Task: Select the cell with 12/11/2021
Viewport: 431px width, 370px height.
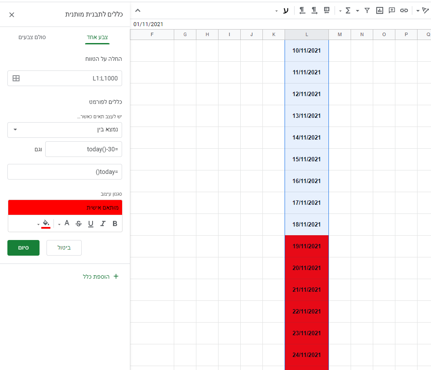Action: click(x=307, y=94)
